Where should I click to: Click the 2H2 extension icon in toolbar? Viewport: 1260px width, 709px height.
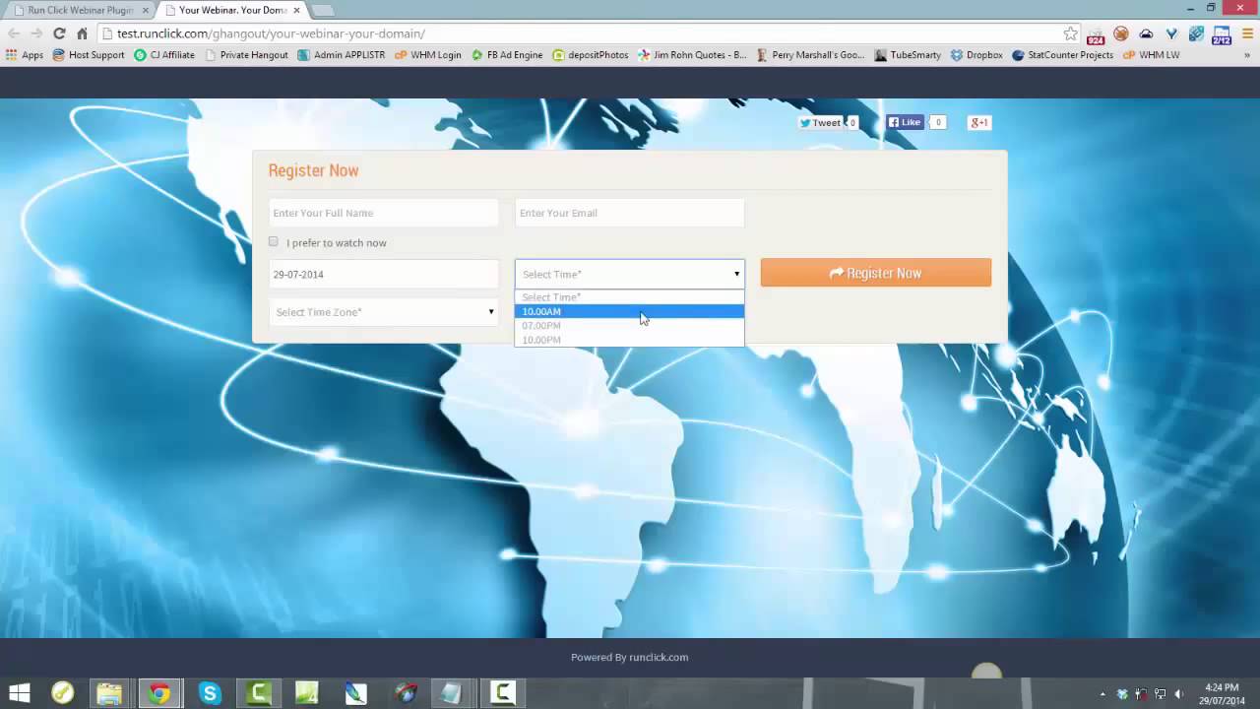(1222, 34)
